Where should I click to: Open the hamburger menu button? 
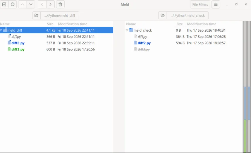coord(216,4)
